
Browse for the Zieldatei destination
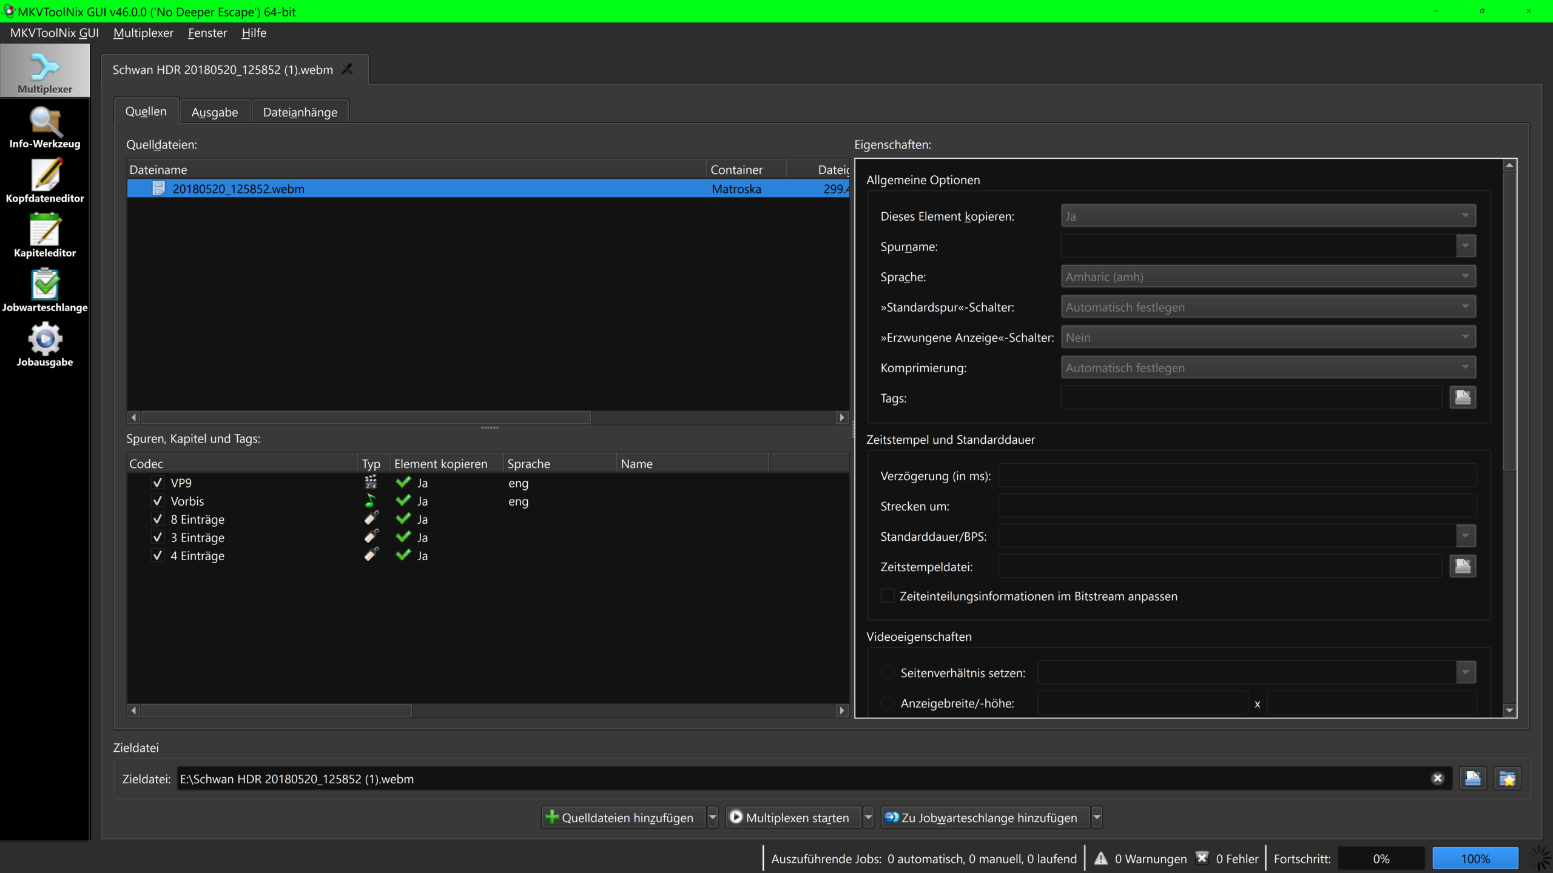pos(1473,778)
